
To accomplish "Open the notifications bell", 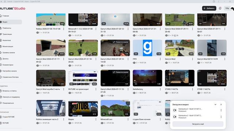I will (220, 8).
